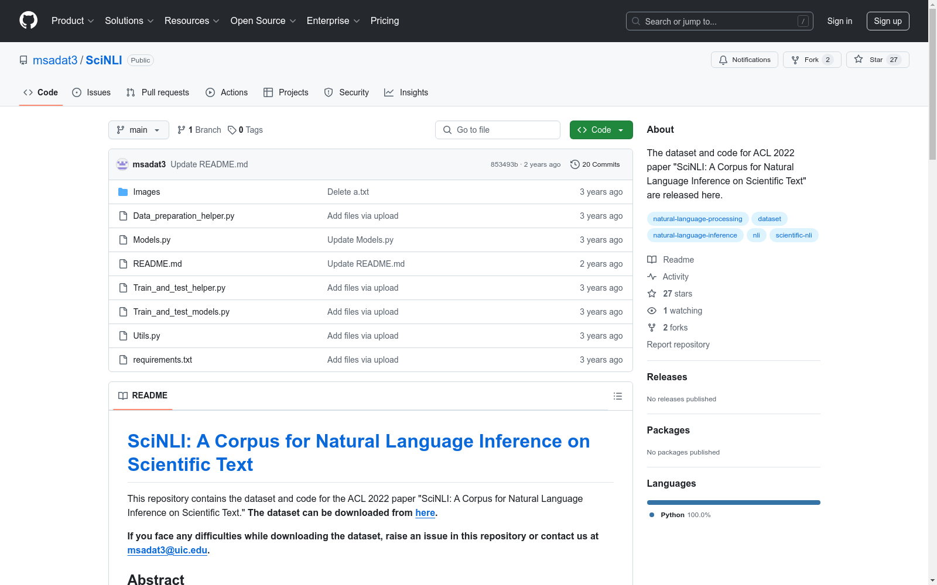Click the nli topic tag

756,235
